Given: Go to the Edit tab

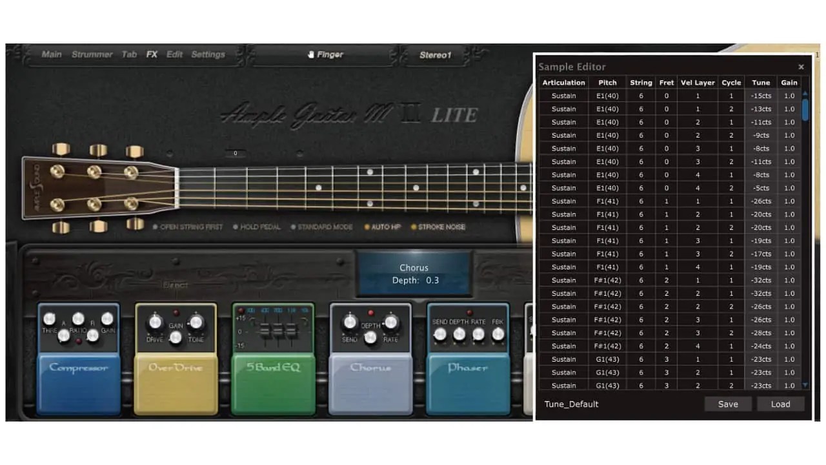Looking at the screenshot, I should click(x=174, y=55).
